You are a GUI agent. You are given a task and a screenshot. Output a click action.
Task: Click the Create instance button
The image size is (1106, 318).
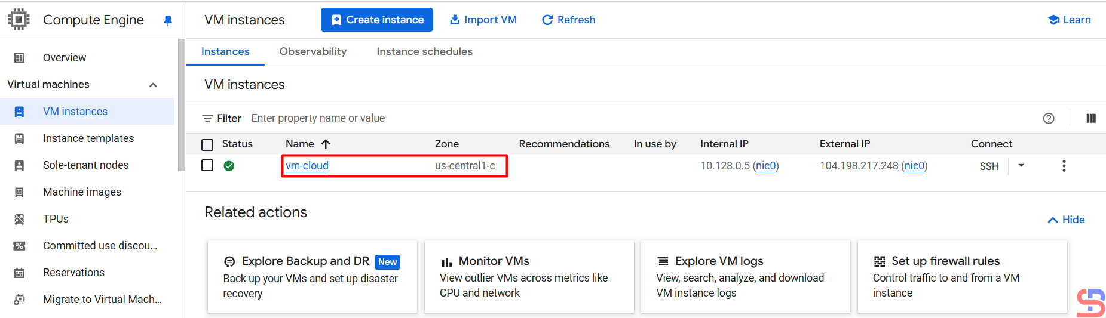click(377, 20)
